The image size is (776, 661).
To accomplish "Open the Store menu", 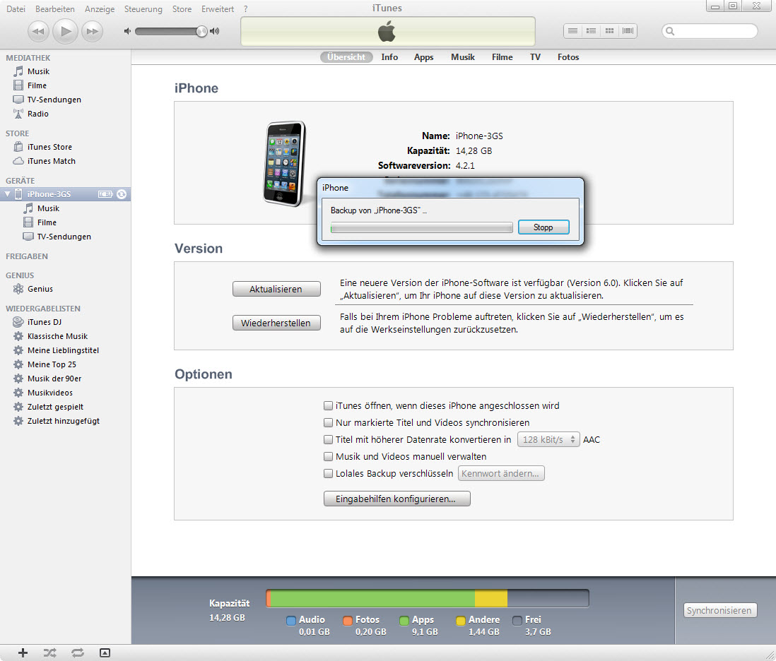I will coord(182,9).
